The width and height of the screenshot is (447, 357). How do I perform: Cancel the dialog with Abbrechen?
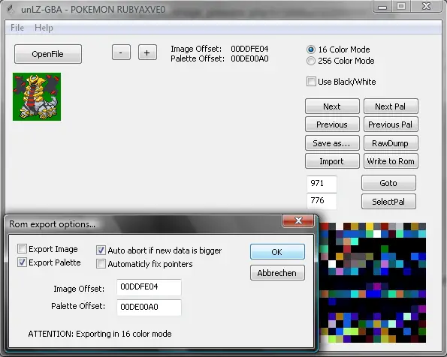click(277, 273)
